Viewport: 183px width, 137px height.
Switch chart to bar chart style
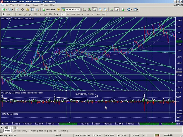pos(85,10)
